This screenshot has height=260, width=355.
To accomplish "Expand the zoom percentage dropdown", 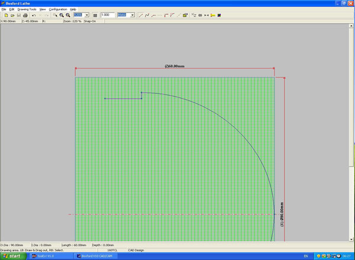I will (87, 15).
